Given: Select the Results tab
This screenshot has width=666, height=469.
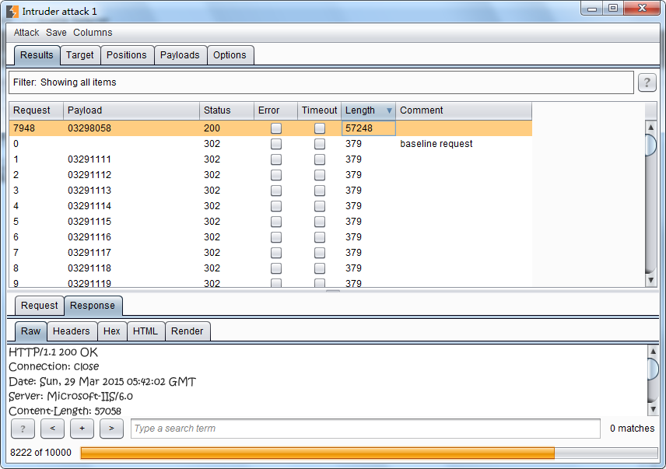Looking at the screenshot, I should [x=37, y=55].
